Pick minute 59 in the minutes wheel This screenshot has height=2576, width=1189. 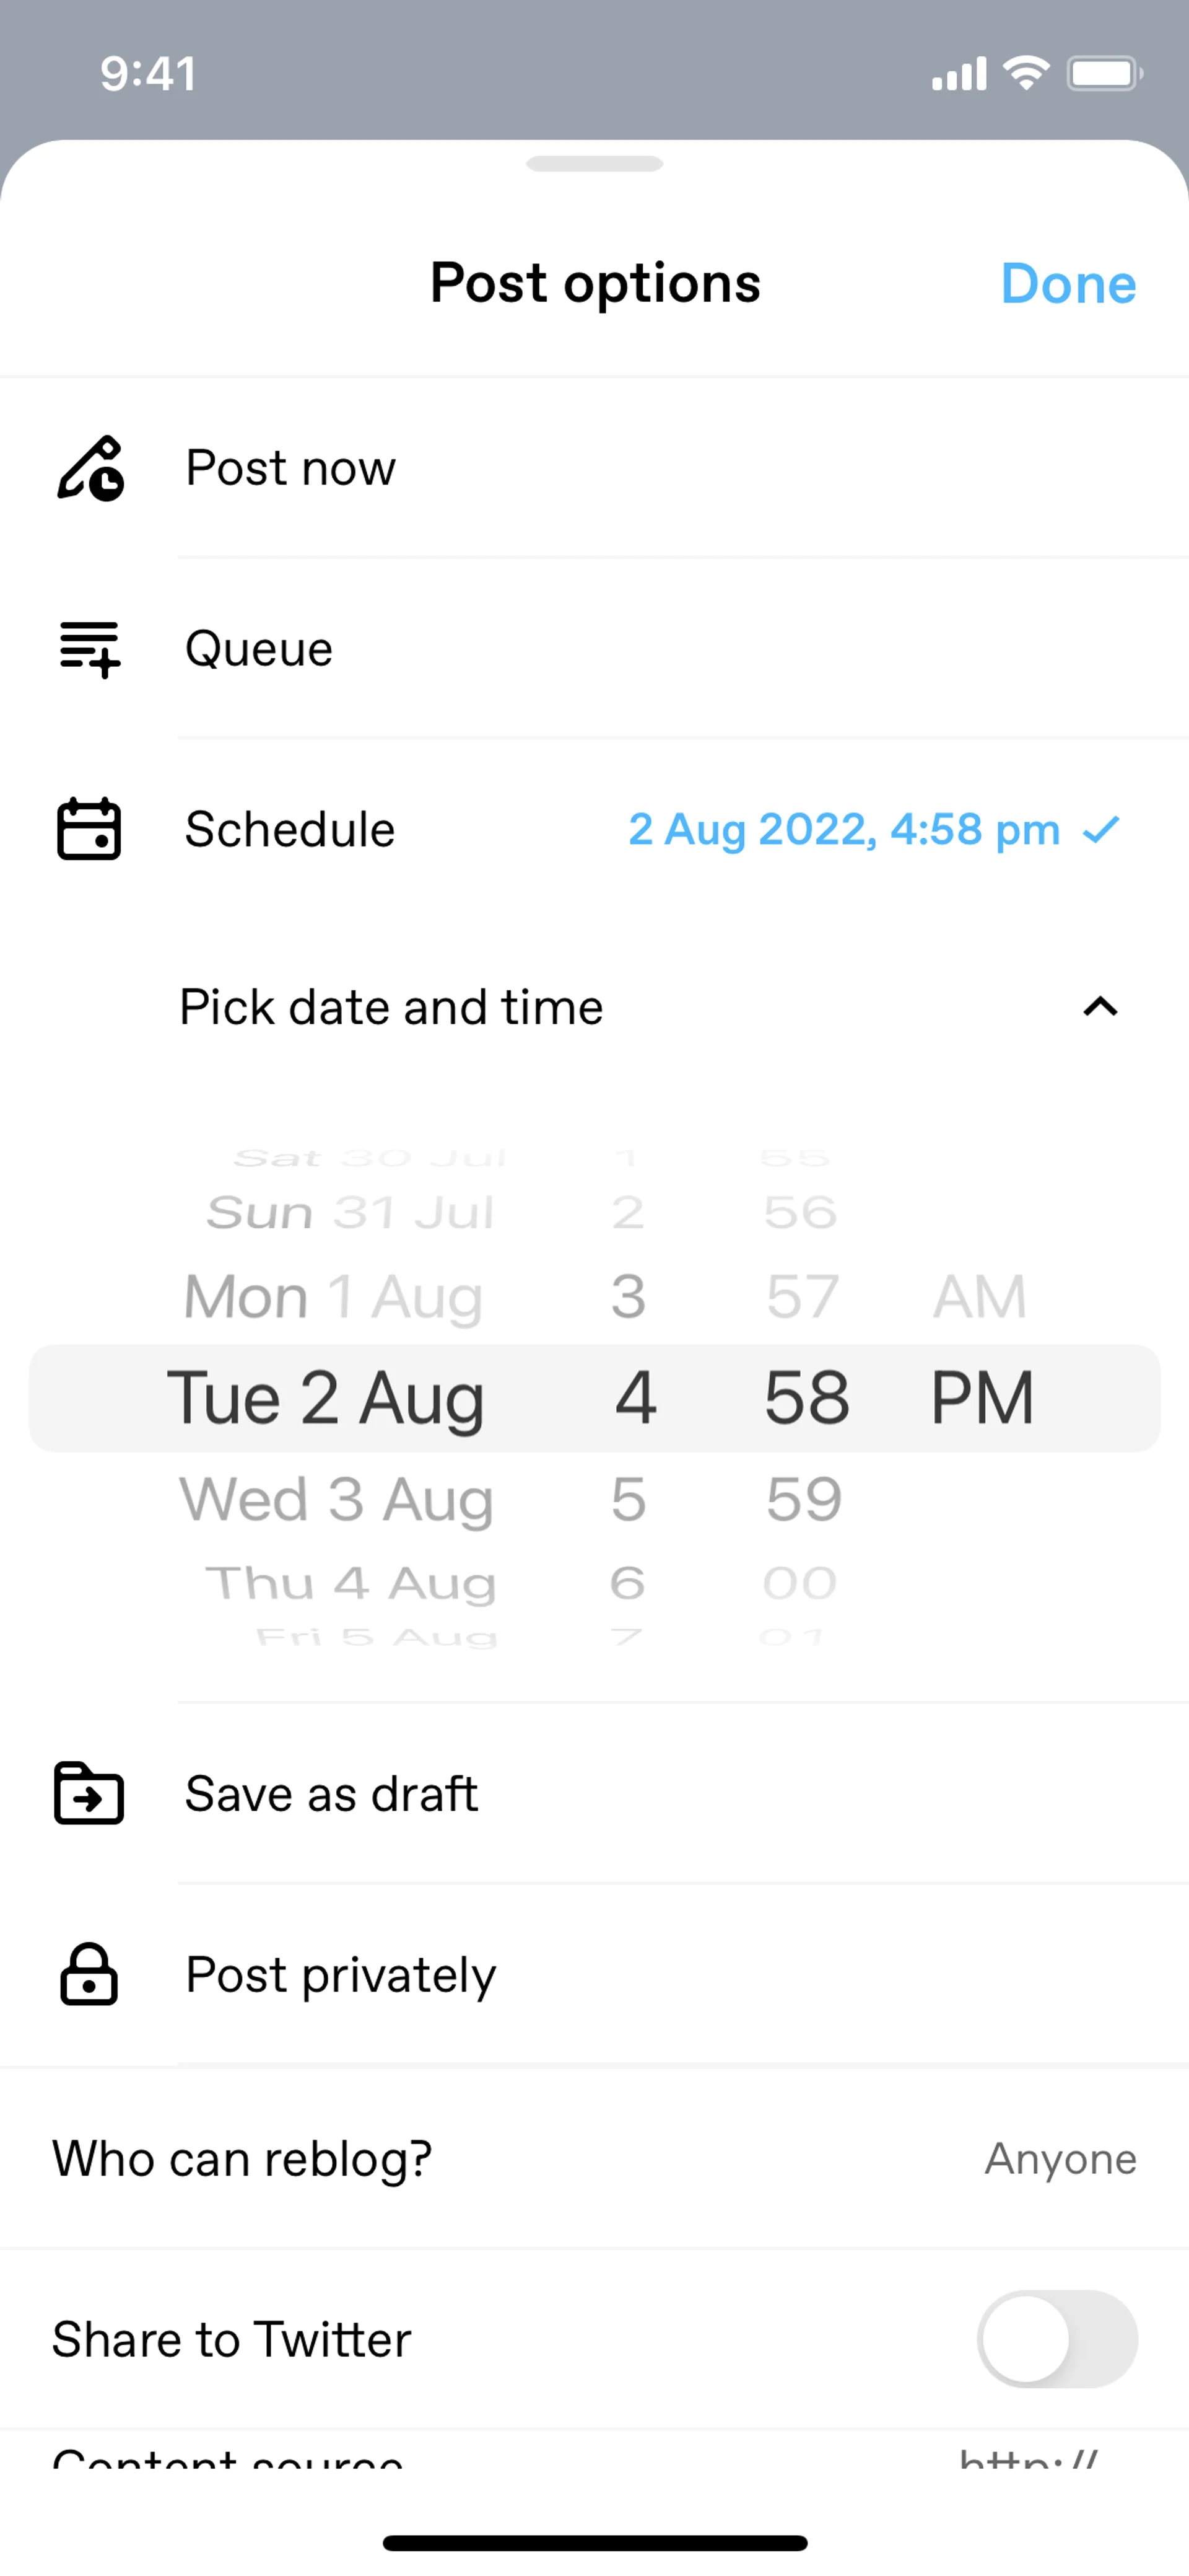point(804,1499)
